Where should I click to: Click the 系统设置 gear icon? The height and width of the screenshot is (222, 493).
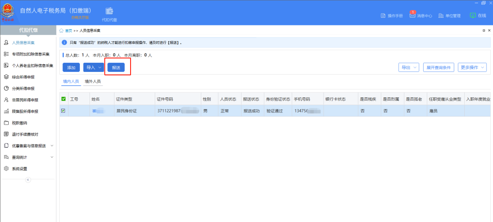click(6, 168)
